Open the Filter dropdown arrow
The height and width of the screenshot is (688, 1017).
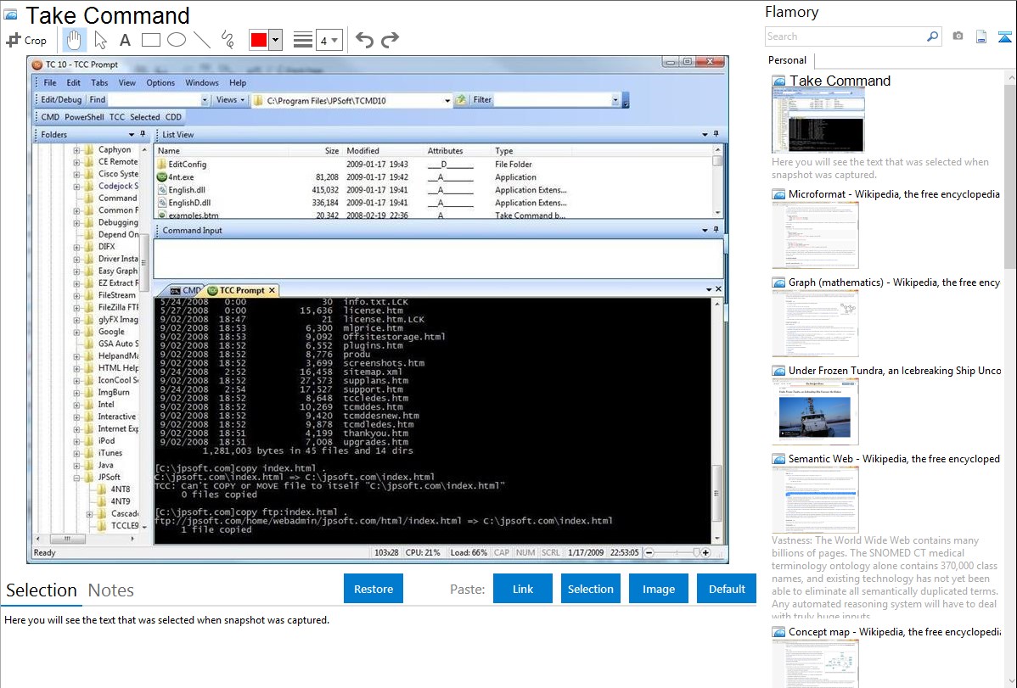(x=615, y=100)
